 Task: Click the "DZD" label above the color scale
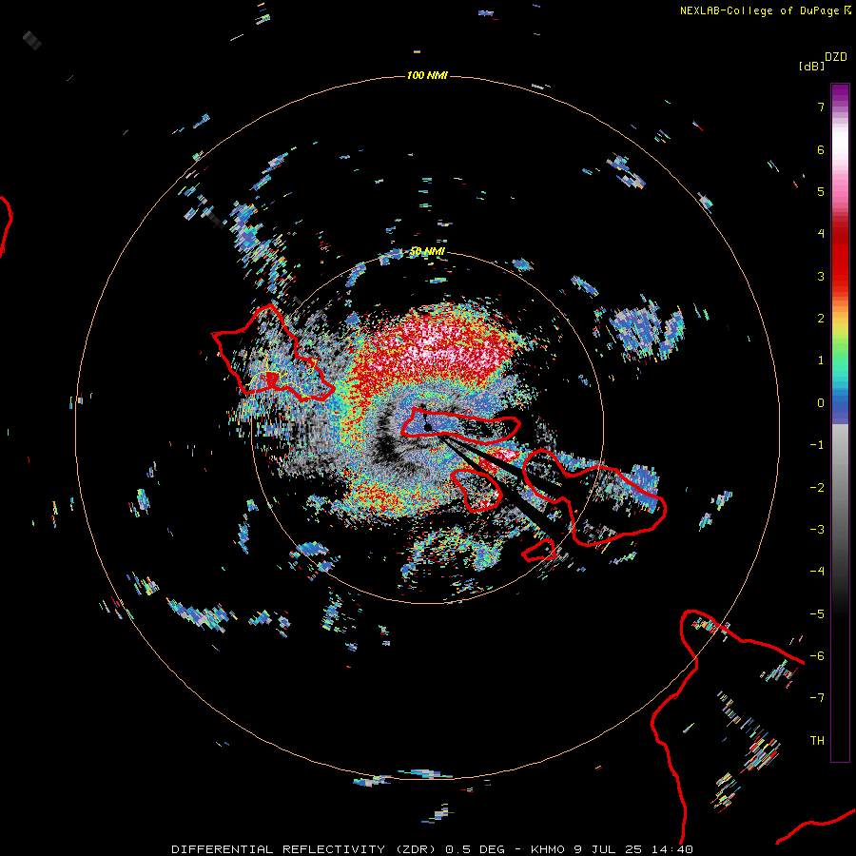836,57
